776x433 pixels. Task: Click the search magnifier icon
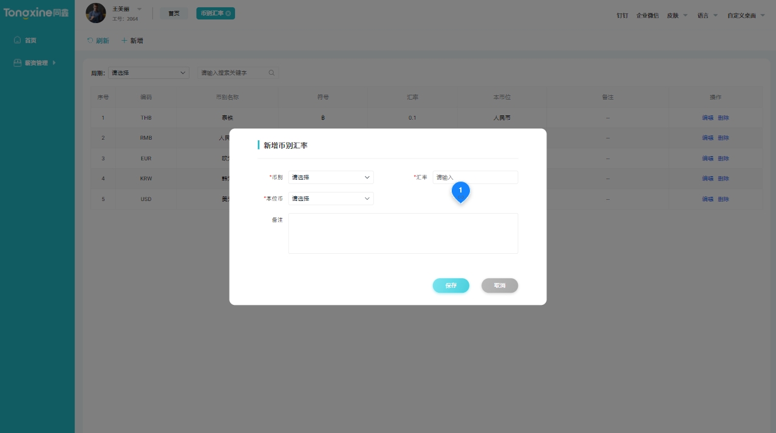click(271, 73)
